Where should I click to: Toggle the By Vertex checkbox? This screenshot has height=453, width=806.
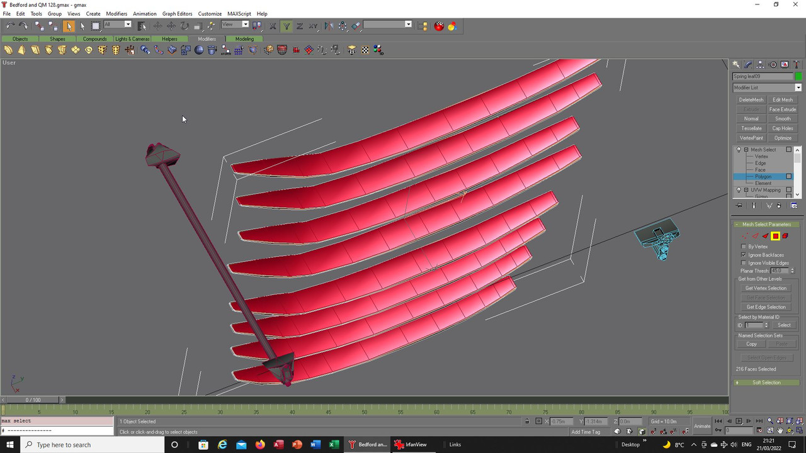pos(744,247)
